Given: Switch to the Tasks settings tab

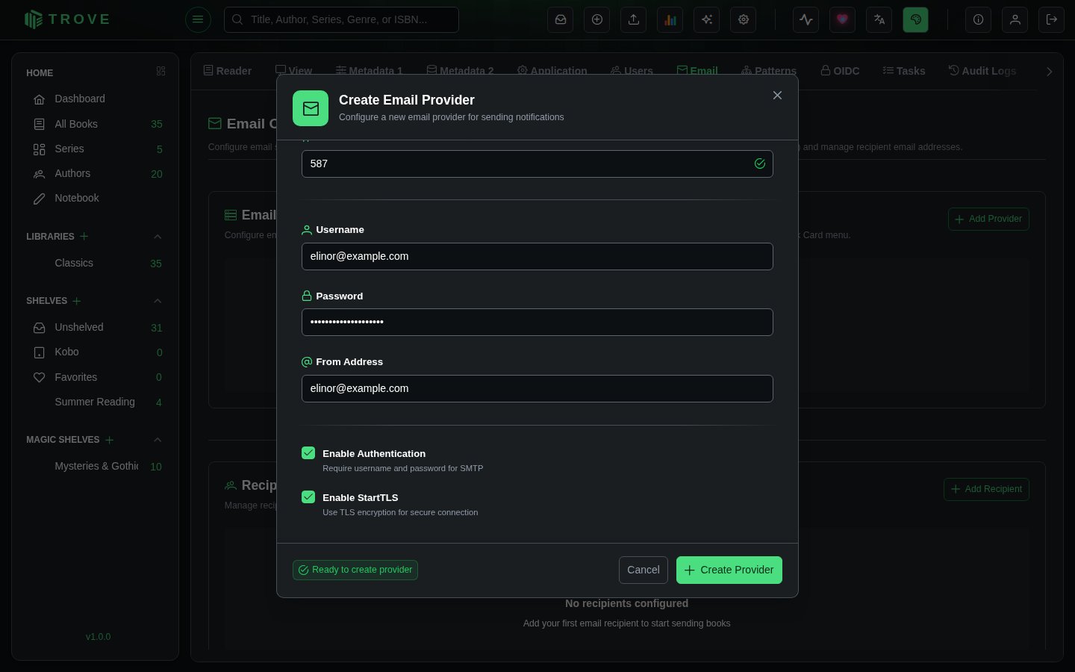Looking at the screenshot, I should point(904,71).
